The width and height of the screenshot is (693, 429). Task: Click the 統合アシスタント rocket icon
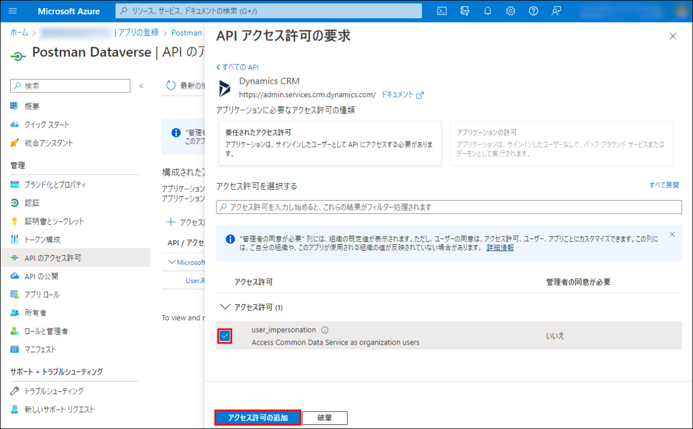pyautogui.click(x=15, y=143)
